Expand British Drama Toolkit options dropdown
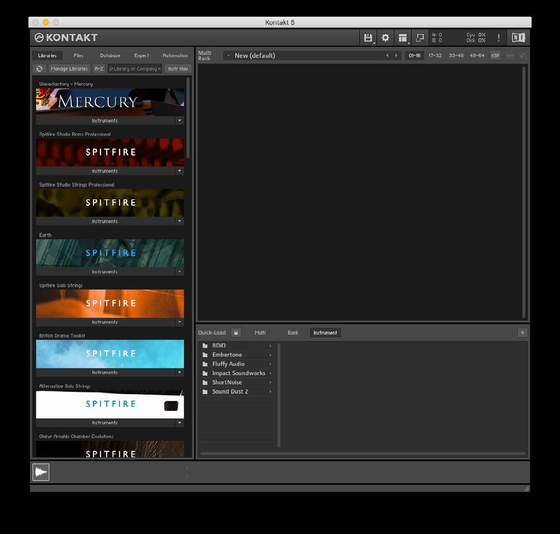The image size is (560, 534). pyautogui.click(x=180, y=372)
